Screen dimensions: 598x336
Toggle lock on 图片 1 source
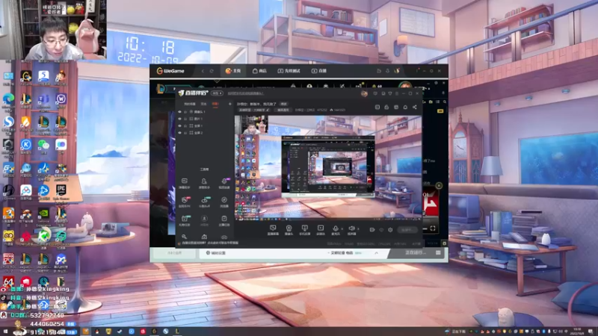point(185,119)
